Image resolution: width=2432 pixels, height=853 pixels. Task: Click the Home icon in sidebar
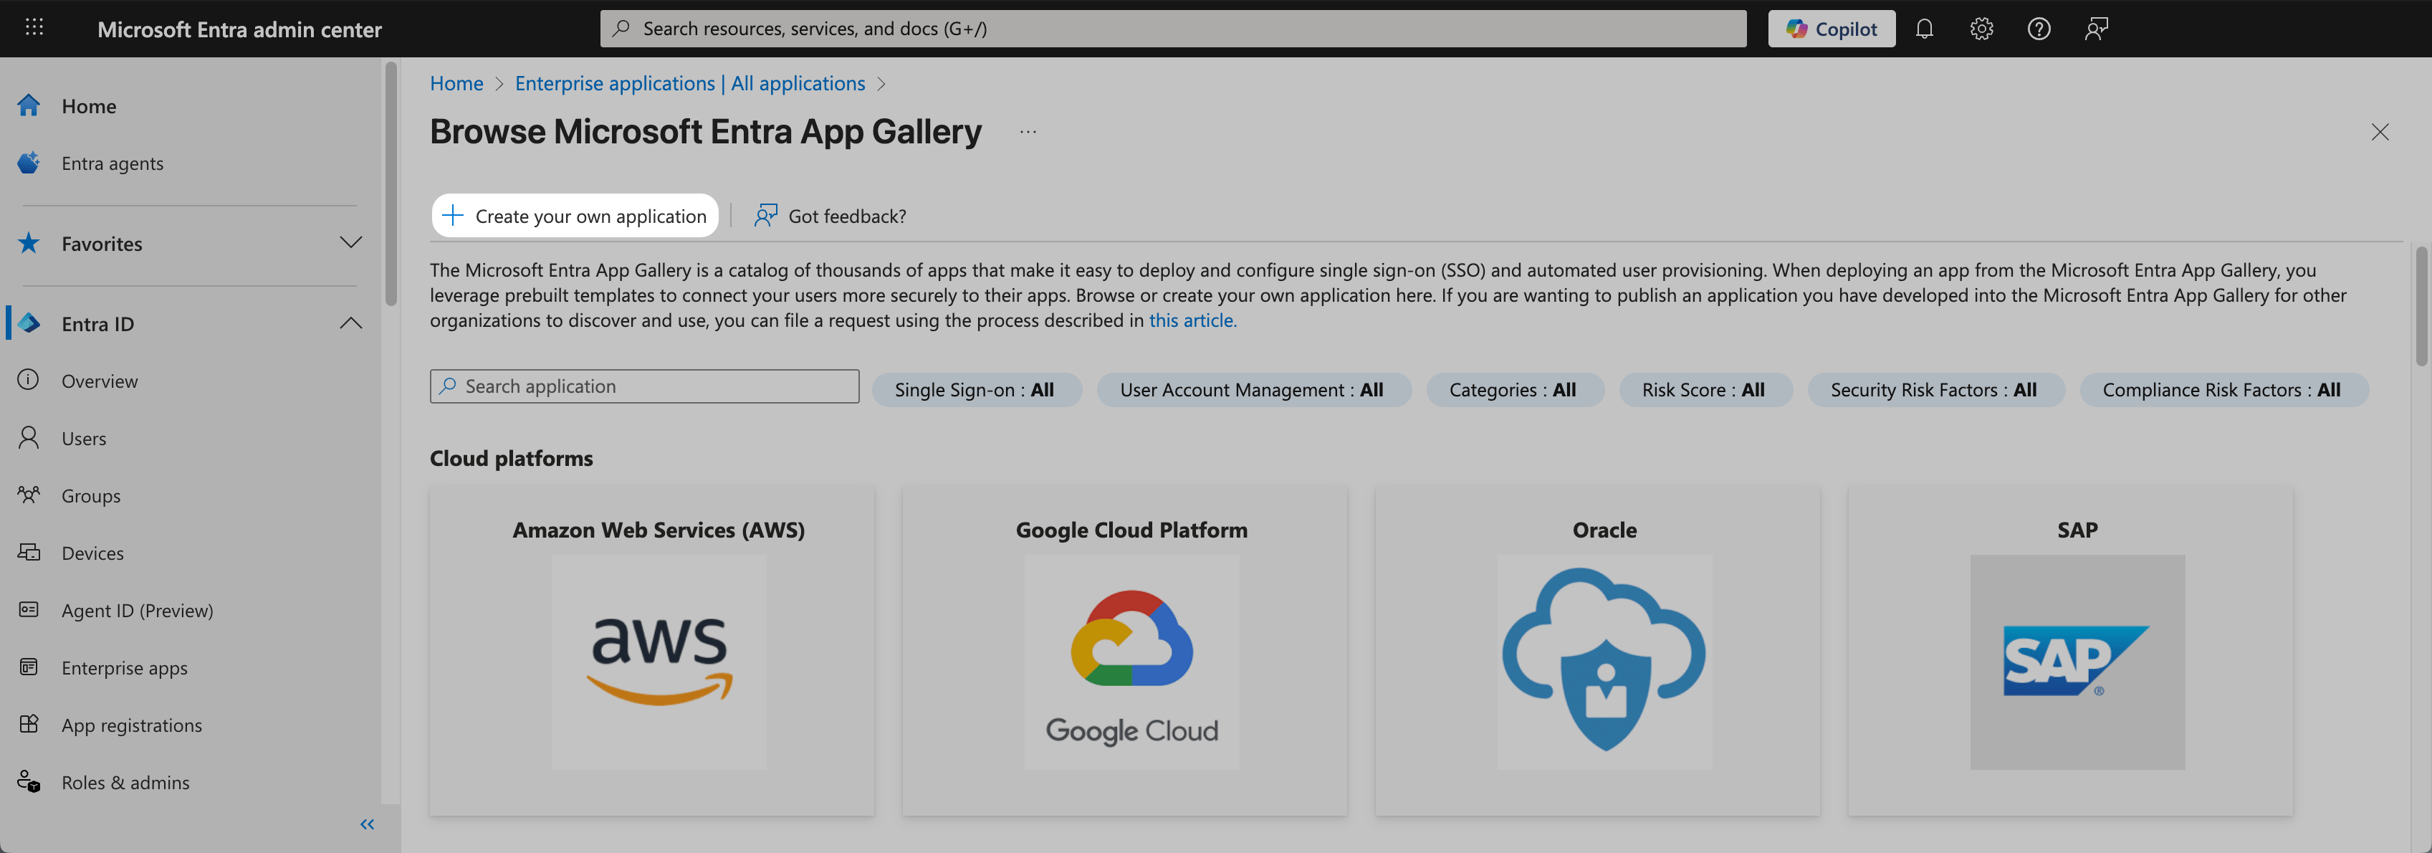(29, 105)
